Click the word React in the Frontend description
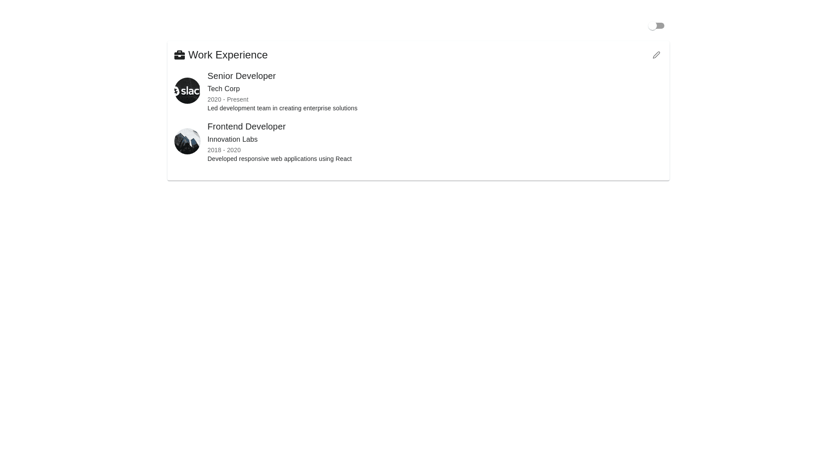This screenshot has height=471, width=837. [x=344, y=159]
